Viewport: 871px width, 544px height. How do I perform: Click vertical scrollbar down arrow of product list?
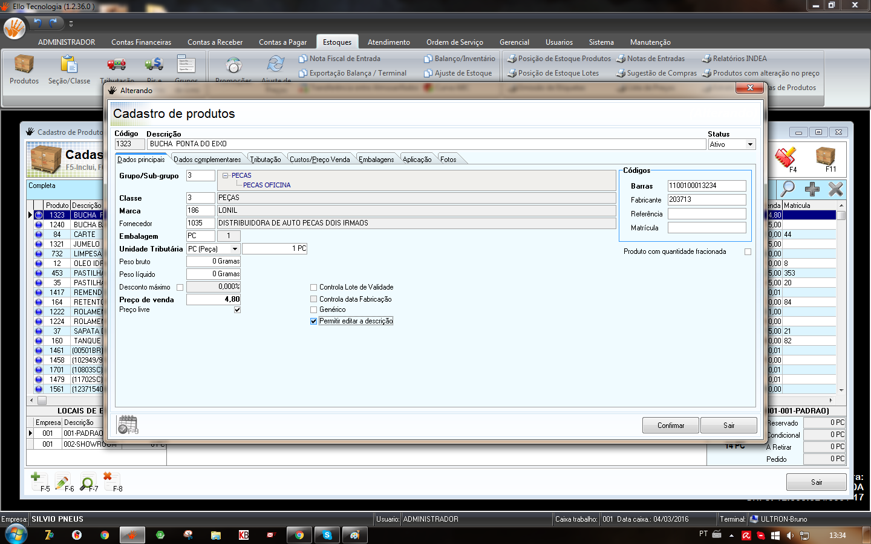pyautogui.click(x=841, y=390)
